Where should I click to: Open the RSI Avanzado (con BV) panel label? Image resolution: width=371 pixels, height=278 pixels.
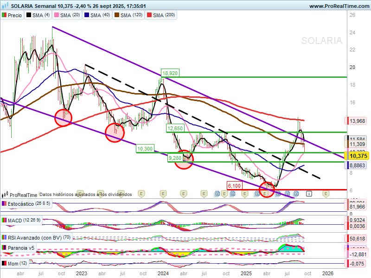pos(37,238)
